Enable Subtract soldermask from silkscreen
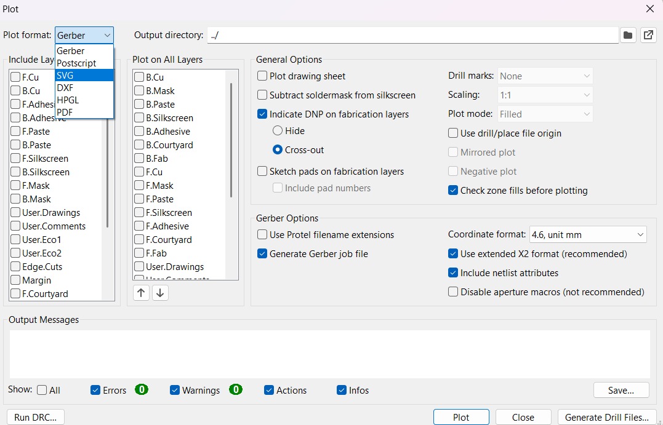Viewport: 663px width, 425px height. point(262,95)
